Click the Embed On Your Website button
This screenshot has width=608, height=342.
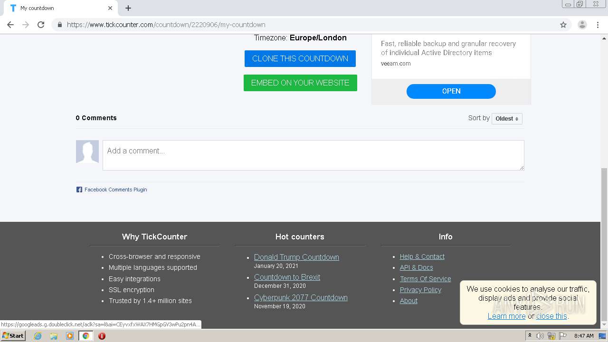click(x=300, y=83)
